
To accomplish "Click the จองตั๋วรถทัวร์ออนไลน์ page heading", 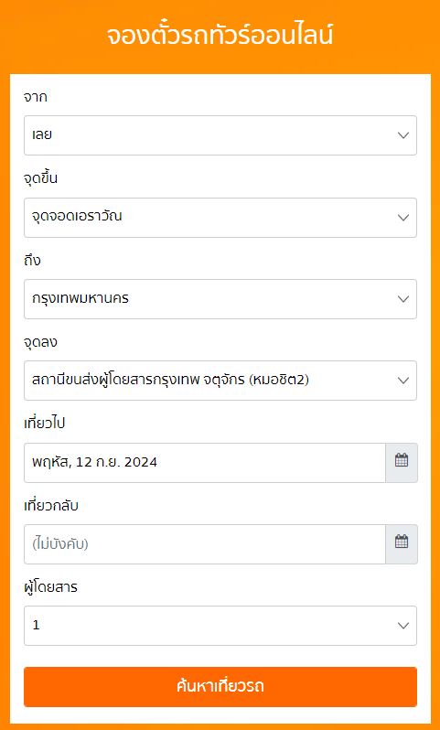I will point(220,36).
